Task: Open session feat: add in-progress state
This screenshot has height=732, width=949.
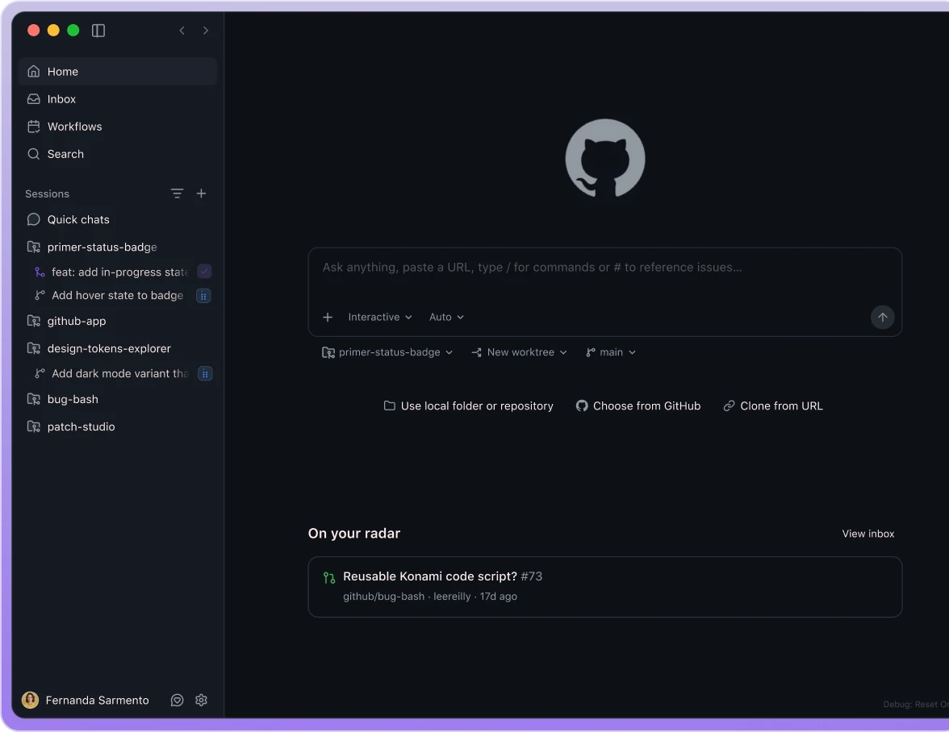Action: click(x=112, y=272)
